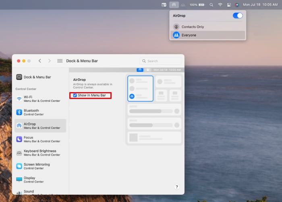Click the Dock & Menu Bar window title
282x202 pixels.
[x=82, y=61]
